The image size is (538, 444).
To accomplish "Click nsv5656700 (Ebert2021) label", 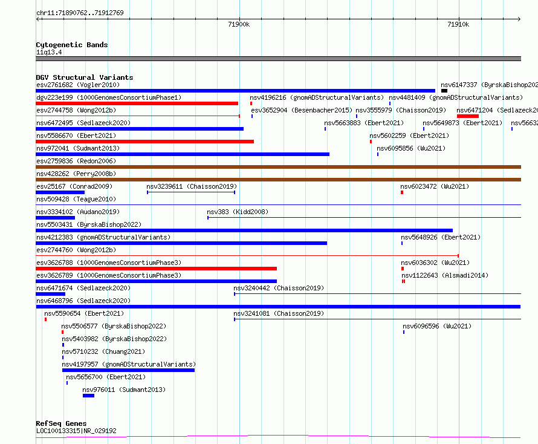I will coord(106,377).
